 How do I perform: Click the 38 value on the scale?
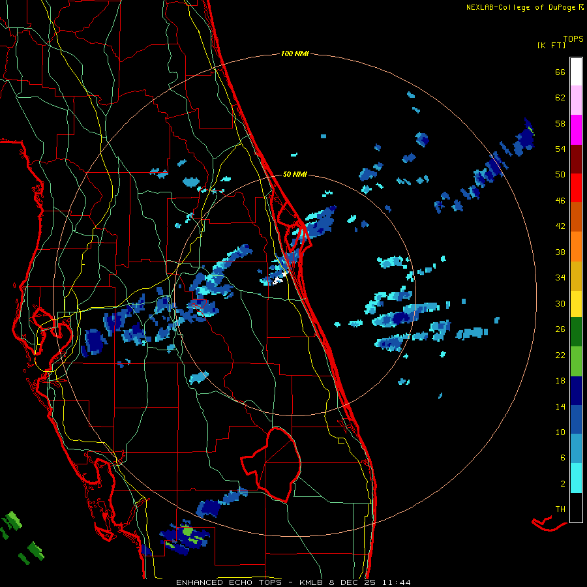560,252
